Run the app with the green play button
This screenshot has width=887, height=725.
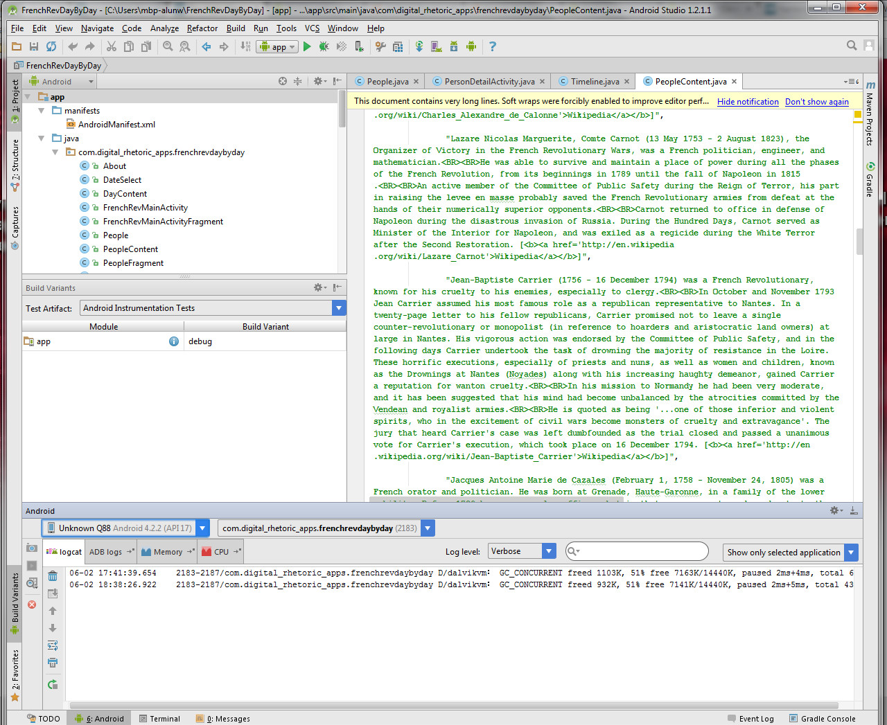click(307, 46)
